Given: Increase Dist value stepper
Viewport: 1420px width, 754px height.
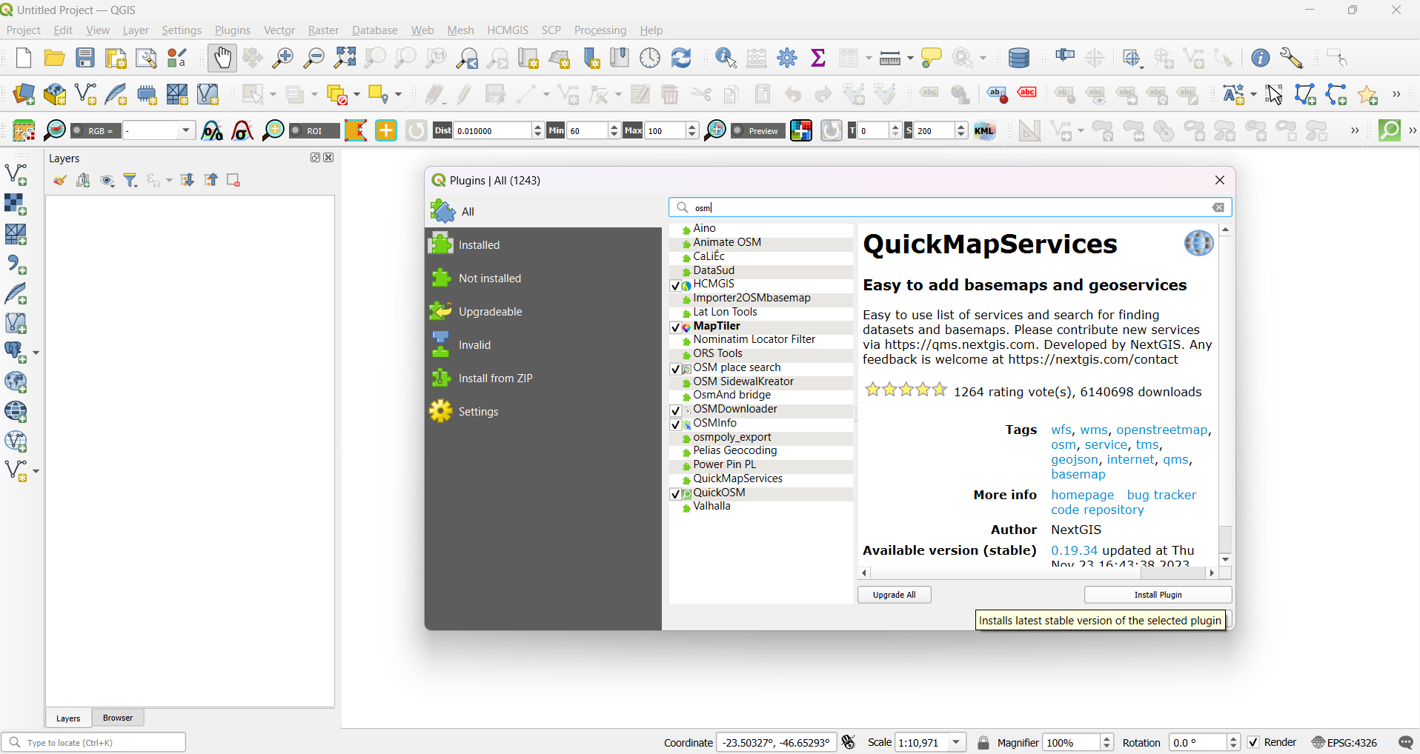Looking at the screenshot, I should point(538,127).
